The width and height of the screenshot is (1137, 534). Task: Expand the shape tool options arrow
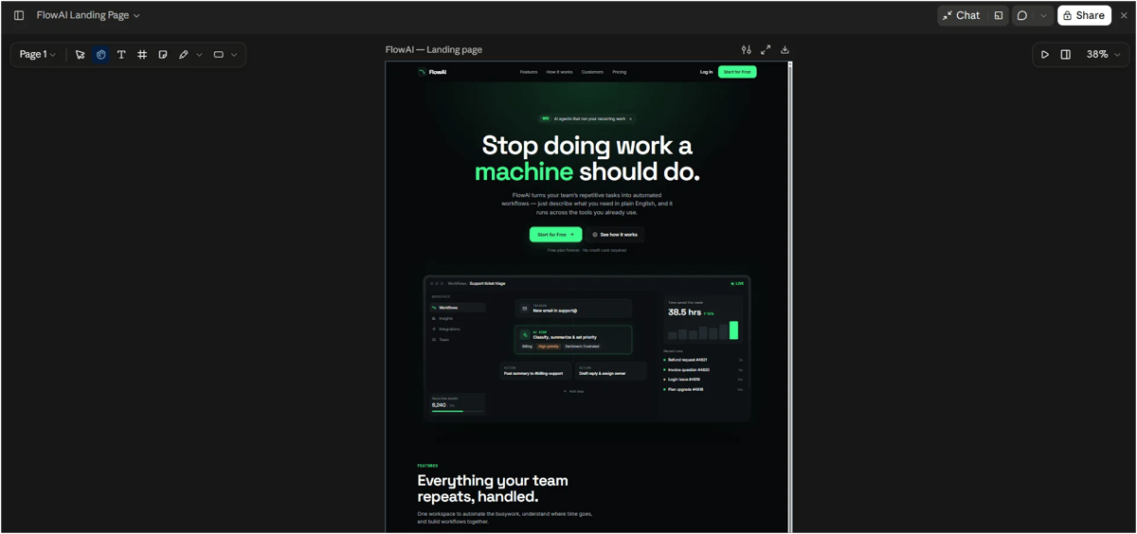click(234, 55)
